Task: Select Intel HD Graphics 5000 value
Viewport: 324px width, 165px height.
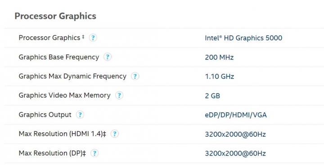Action: tap(243, 38)
